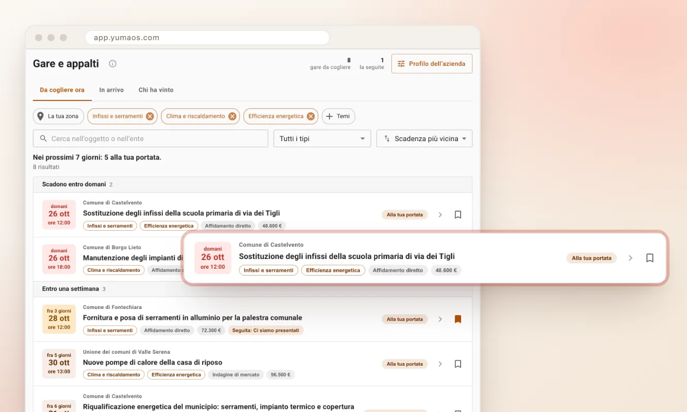This screenshot has height=412, width=687.
Task: Remove the Clima e riscaldamento filter
Action: (x=232, y=116)
